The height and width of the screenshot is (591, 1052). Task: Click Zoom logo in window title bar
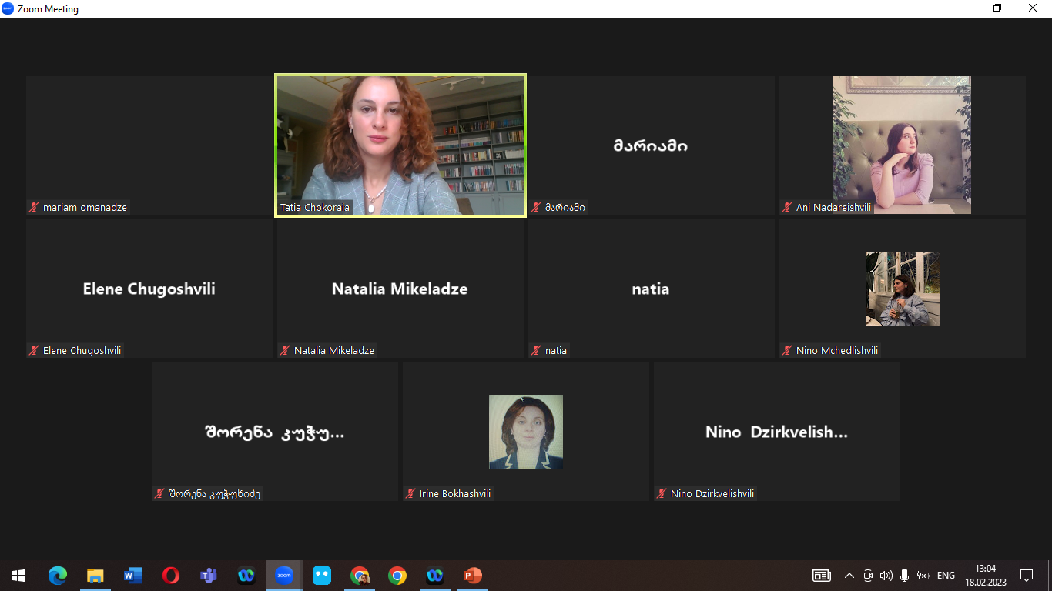[8, 8]
